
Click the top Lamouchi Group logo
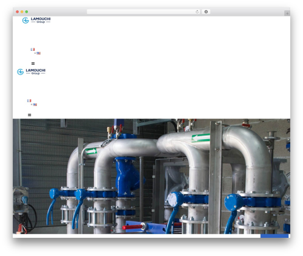pyautogui.click(x=36, y=20)
